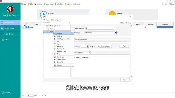Image resolution: width=175 pixels, height=98 pixels.
Task: Close the task editor dialog
Action: pos(131,17)
